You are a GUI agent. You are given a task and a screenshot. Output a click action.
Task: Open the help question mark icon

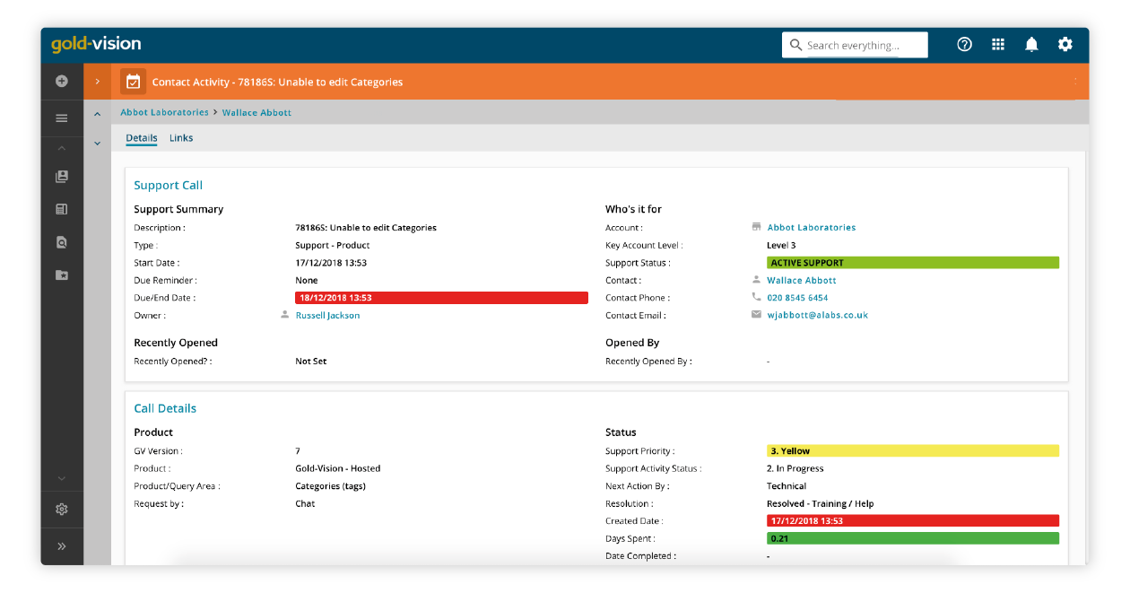(965, 44)
